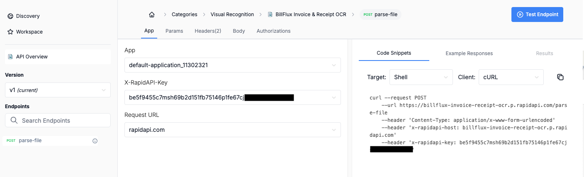Click the search magnifier icon in Endpoints
Screen dimensions: 584x177
click(x=14, y=121)
